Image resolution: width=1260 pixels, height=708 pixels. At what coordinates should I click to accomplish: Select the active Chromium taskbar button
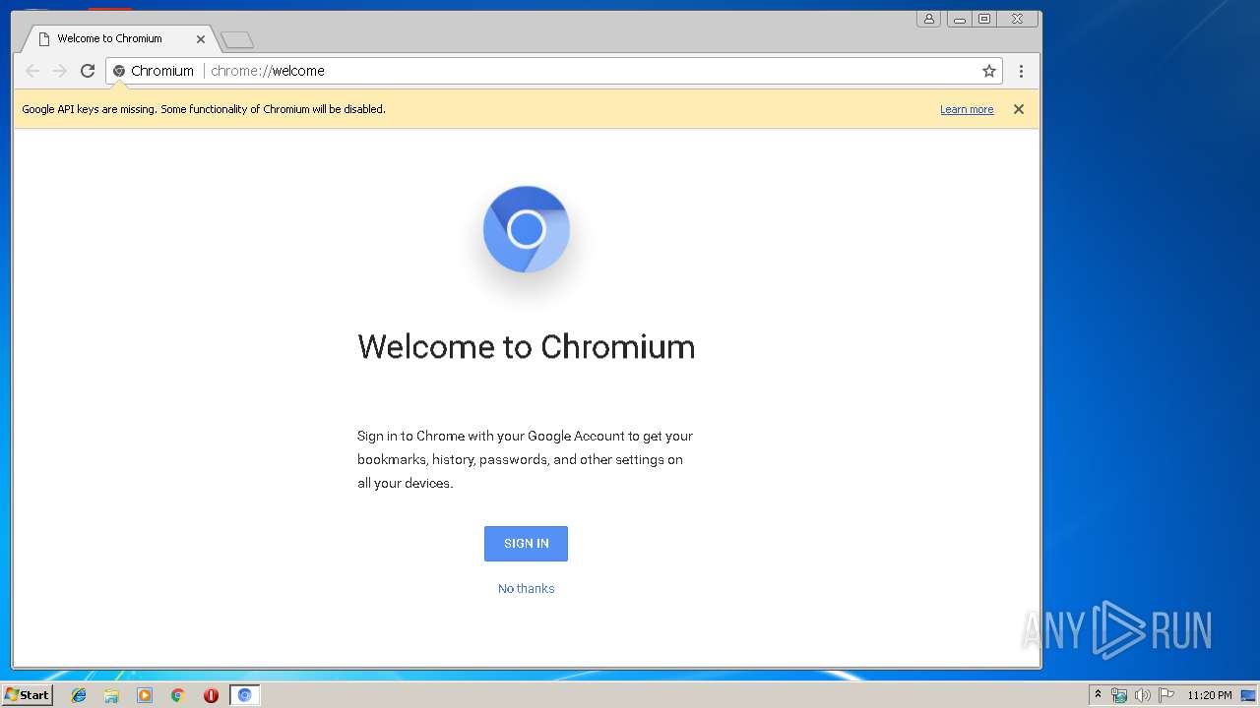244,695
